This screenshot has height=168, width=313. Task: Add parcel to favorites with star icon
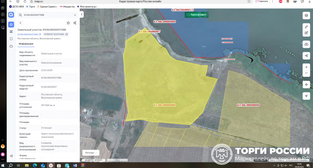pyautogui.click(x=68, y=23)
